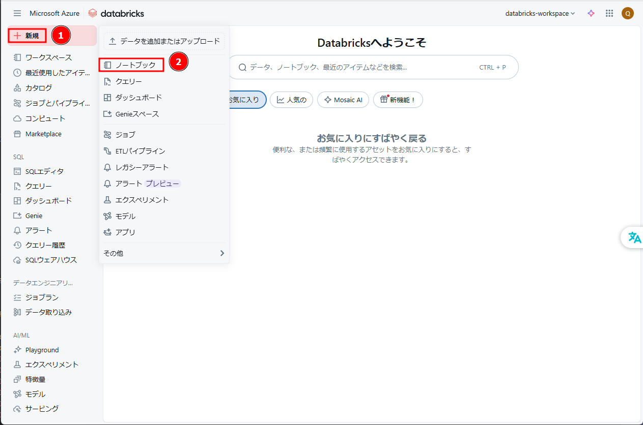Expand the databricks-workspace switcher dropdown
The width and height of the screenshot is (643, 425).
540,13
